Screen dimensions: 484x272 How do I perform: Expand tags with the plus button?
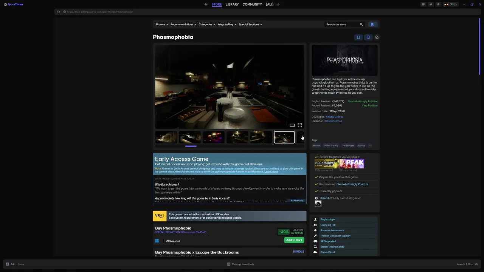tap(370, 145)
